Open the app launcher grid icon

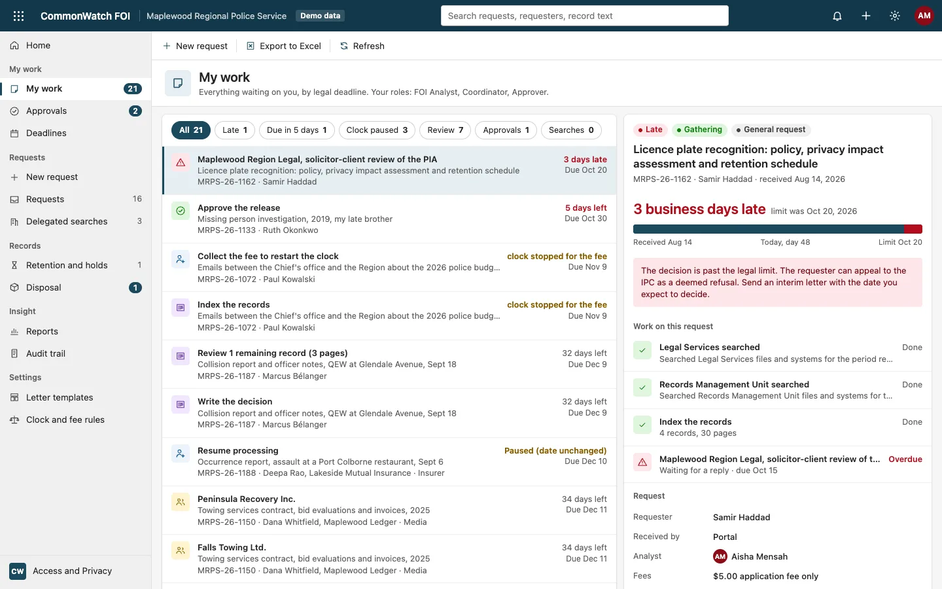(x=18, y=16)
